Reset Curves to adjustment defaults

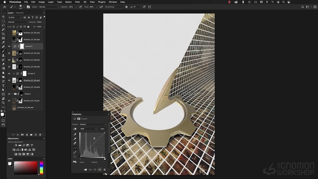pyautogui.click(x=95, y=170)
